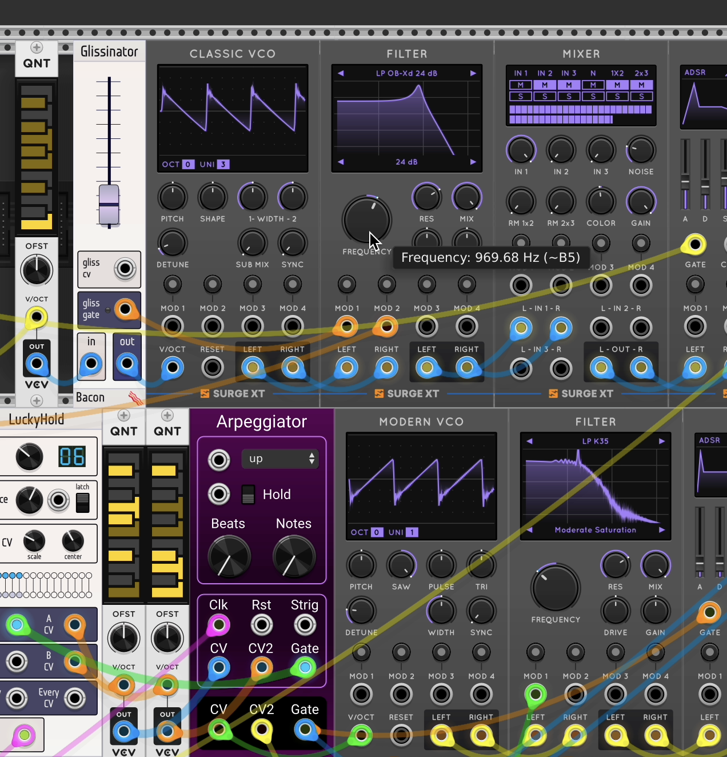
Task: Click next filter type arrow by LP OB-Xd
Action: click(473, 73)
